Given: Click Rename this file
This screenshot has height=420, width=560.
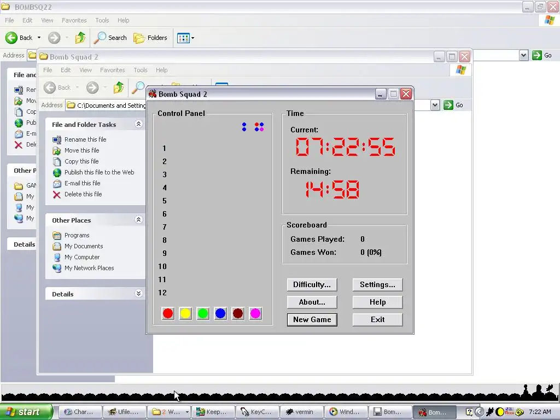Looking at the screenshot, I should (x=85, y=139).
